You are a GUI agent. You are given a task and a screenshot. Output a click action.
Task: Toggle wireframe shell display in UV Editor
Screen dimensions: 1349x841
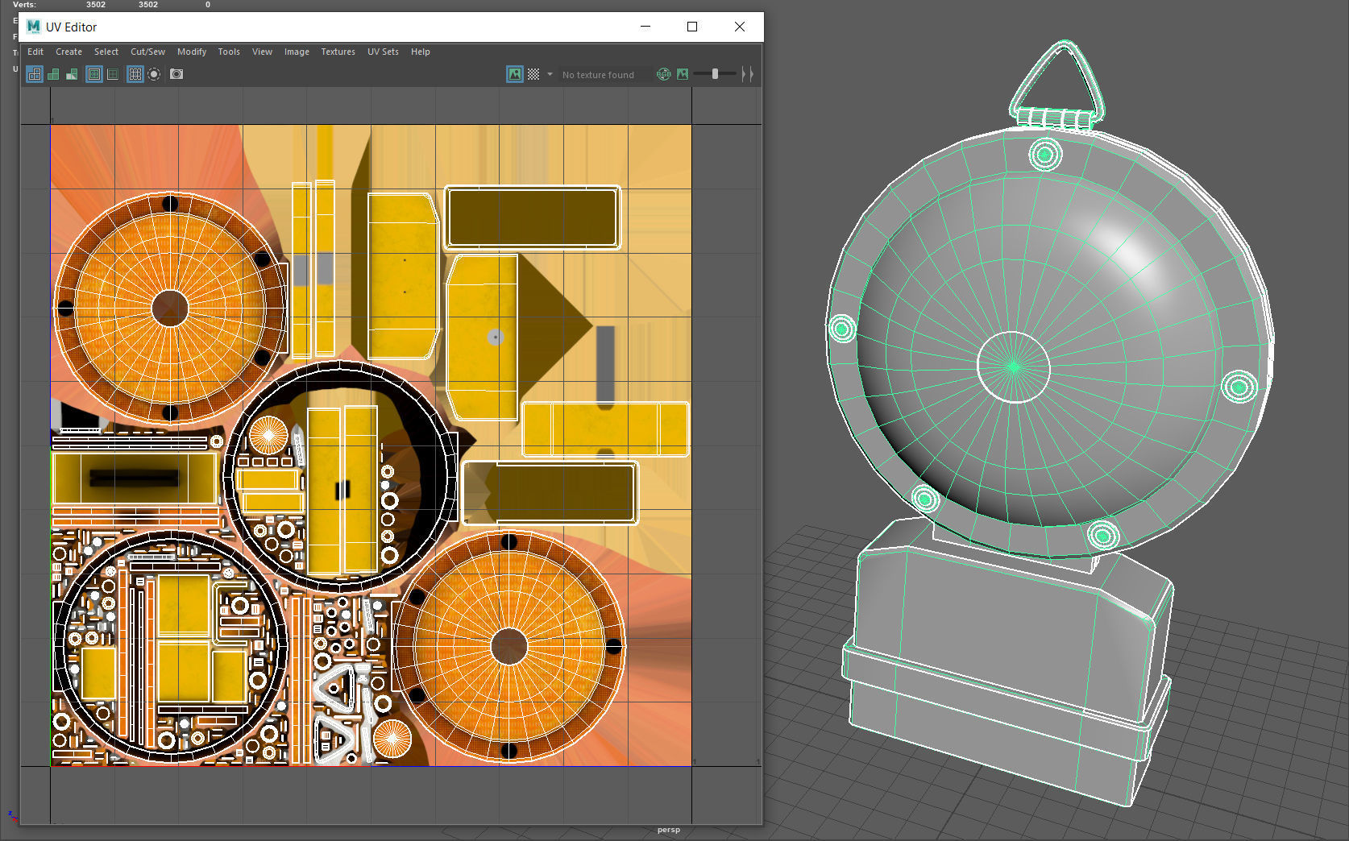(35, 74)
